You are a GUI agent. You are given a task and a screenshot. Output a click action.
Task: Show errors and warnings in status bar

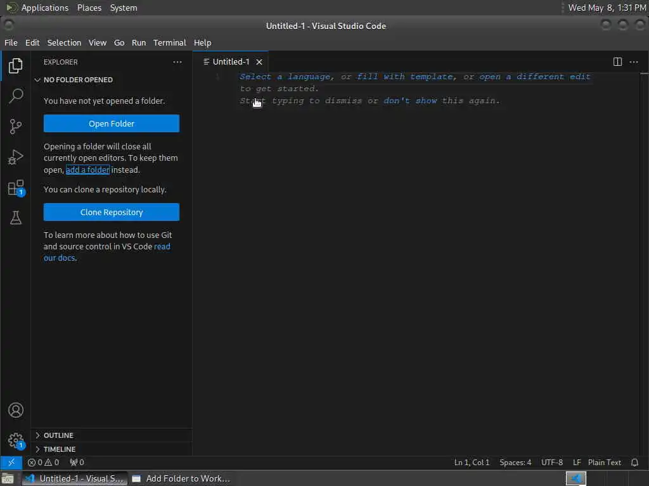pos(43,463)
